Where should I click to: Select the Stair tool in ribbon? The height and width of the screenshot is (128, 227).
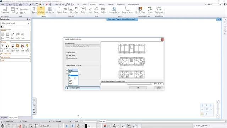click(x=90, y=10)
